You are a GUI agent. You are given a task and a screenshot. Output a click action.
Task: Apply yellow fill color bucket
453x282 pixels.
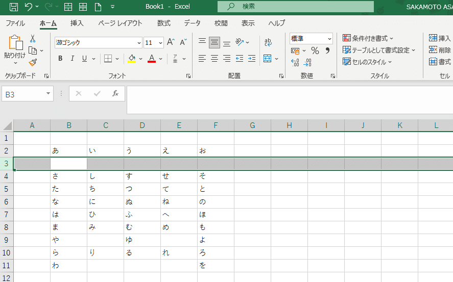click(132, 59)
